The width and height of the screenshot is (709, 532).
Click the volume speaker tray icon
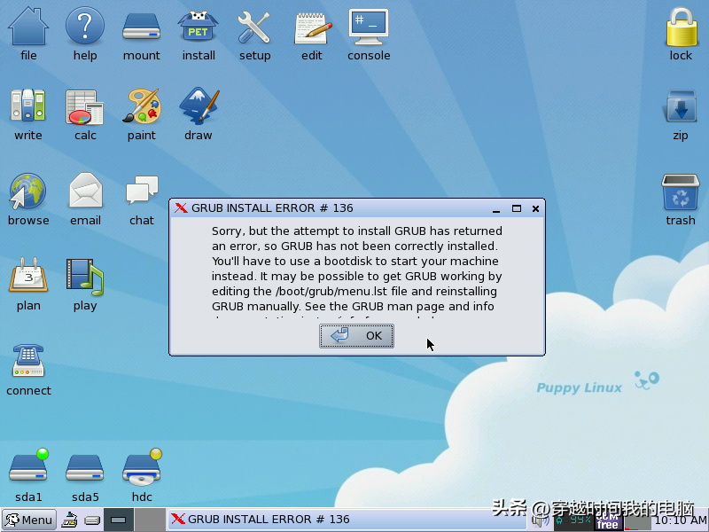(541, 520)
